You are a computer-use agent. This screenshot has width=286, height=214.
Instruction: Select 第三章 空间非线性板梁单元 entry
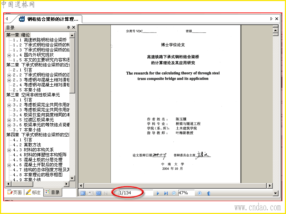(x=33, y=95)
